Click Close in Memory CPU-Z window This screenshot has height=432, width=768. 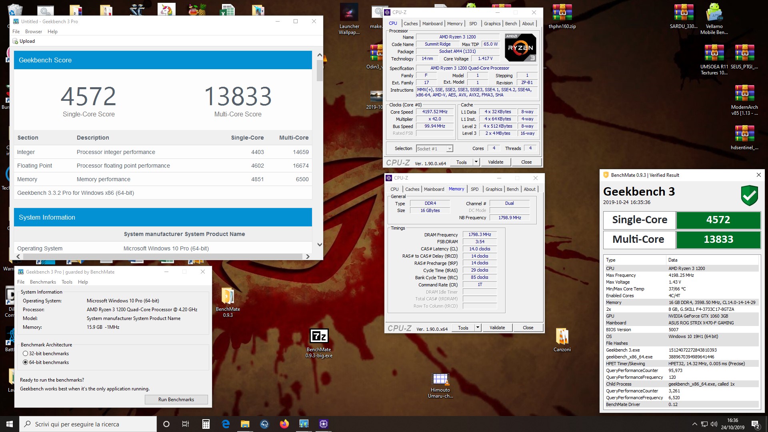[x=528, y=328]
